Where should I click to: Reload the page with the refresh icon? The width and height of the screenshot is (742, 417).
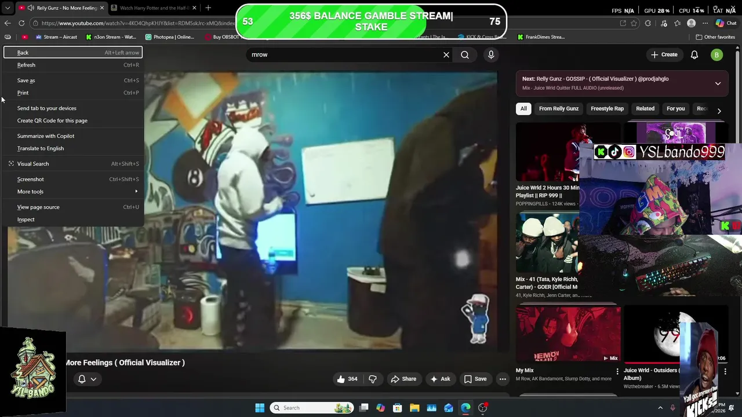pyautogui.click(x=21, y=23)
